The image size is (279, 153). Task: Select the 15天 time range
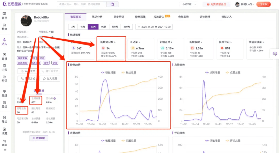(x=83, y=27)
